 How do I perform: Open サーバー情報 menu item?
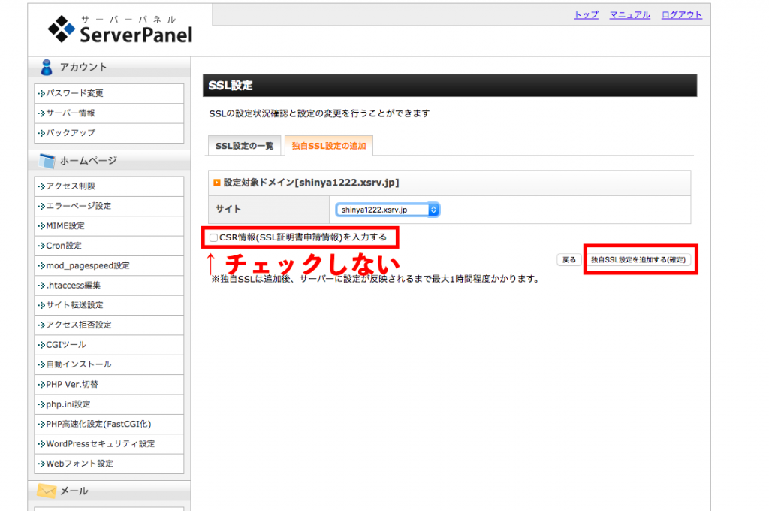point(109,113)
